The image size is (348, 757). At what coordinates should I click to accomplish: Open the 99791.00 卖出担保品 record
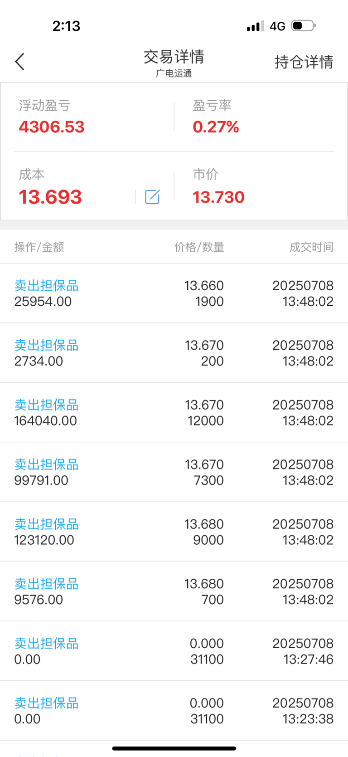click(x=174, y=472)
